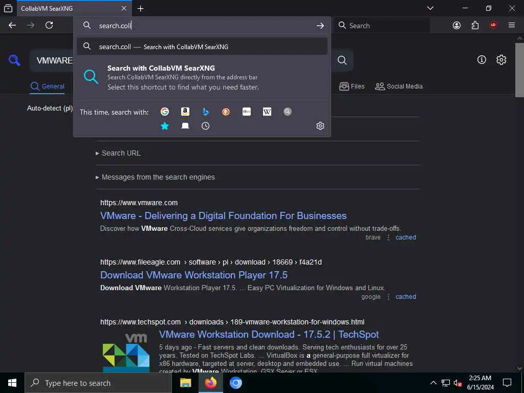Image resolution: width=524 pixels, height=393 pixels.
Task: Open the uBlock Origin shield icon
Action: tap(493, 26)
